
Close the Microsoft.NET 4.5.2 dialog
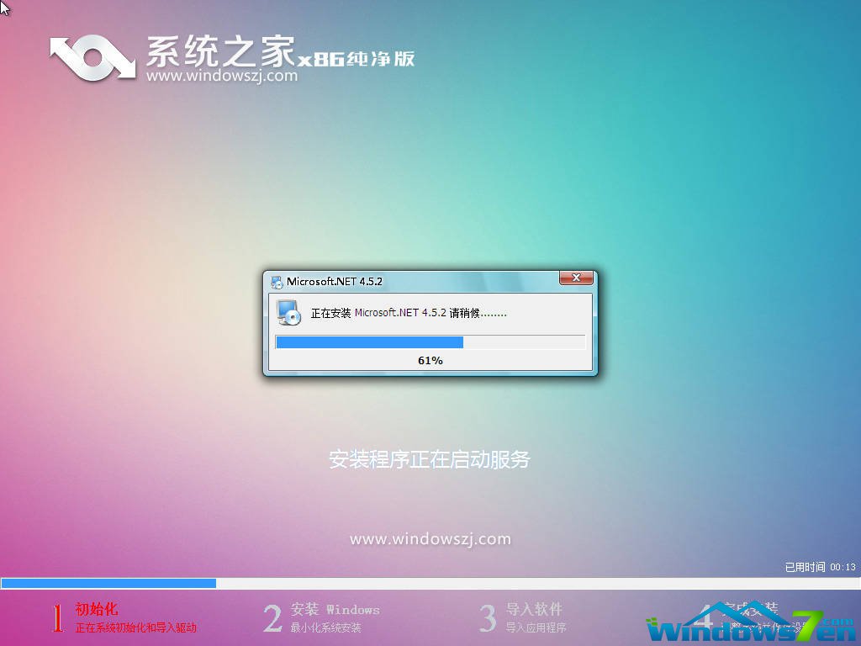tap(576, 278)
